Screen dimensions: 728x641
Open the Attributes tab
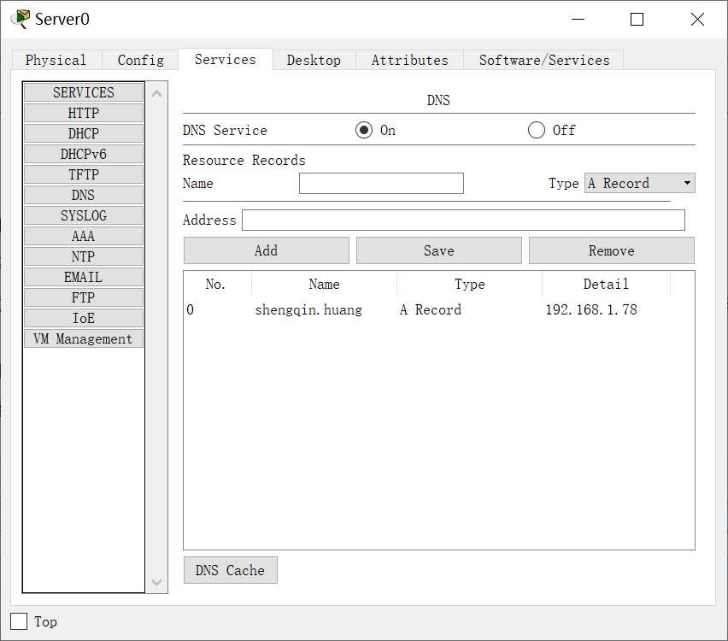click(x=409, y=60)
